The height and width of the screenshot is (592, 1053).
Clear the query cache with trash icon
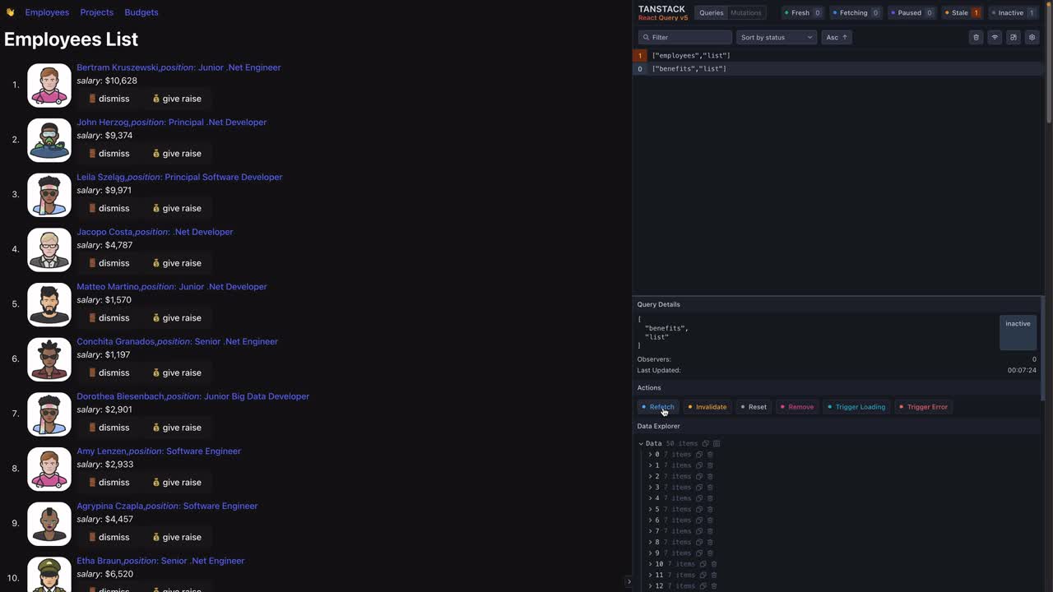[x=976, y=37]
